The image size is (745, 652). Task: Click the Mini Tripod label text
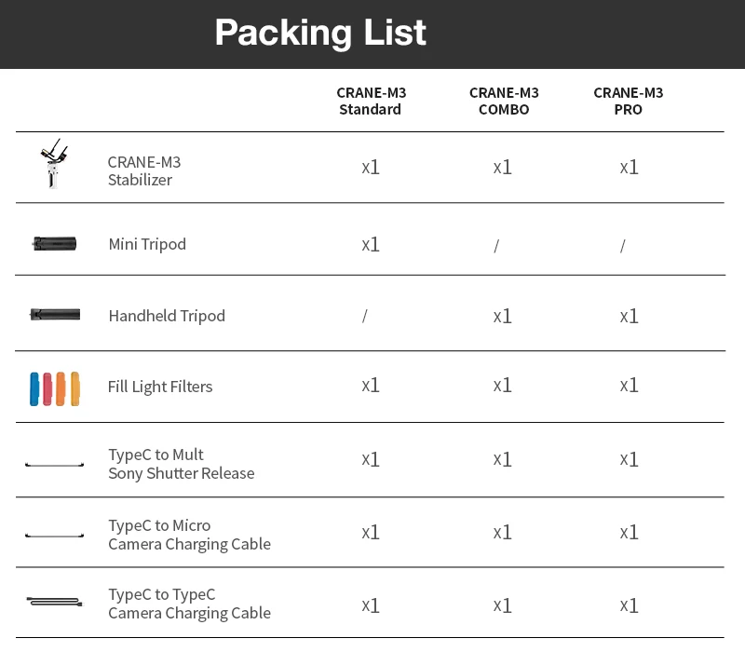pyautogui.click(x=147, y=244)
